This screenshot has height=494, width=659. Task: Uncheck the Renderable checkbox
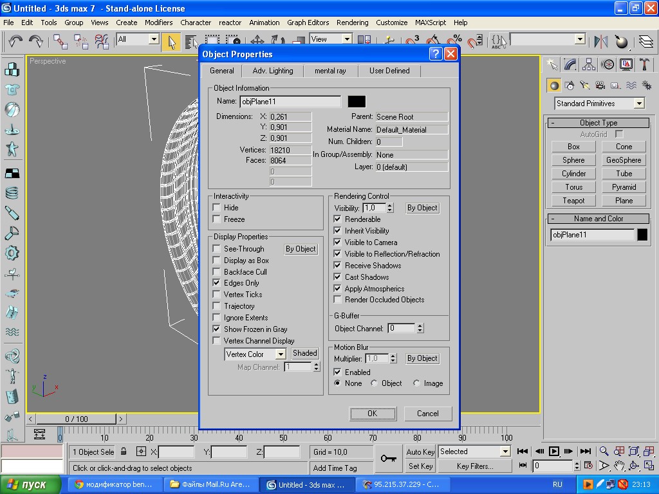point(337,219)
